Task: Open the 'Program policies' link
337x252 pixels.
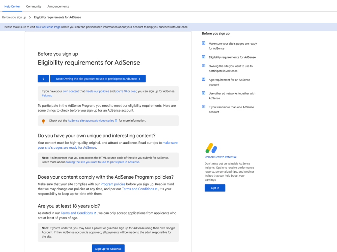Action: [x=113, y=184]
